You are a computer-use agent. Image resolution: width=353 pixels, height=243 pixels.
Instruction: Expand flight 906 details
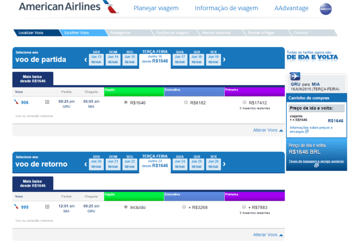(x=47, y=102)
